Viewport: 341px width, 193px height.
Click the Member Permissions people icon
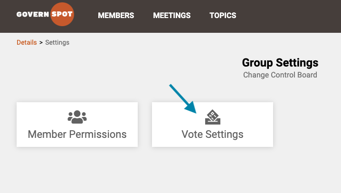[x=77, y=117]
